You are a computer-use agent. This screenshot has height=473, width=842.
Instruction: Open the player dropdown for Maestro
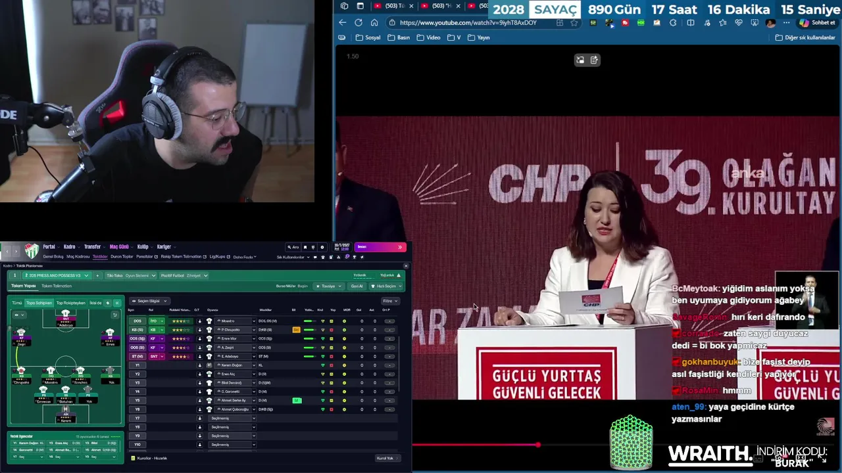[x=236, y=321]
